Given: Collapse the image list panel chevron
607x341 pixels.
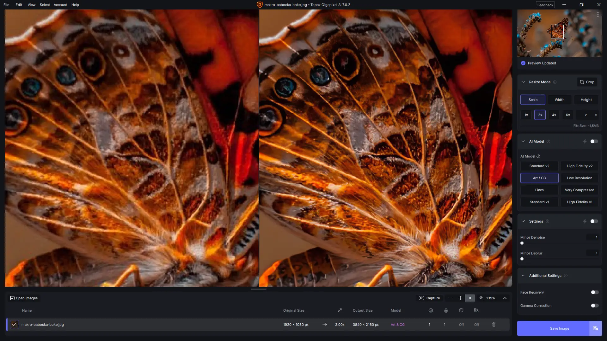Looking at the screenshot, I should (505, 298).
